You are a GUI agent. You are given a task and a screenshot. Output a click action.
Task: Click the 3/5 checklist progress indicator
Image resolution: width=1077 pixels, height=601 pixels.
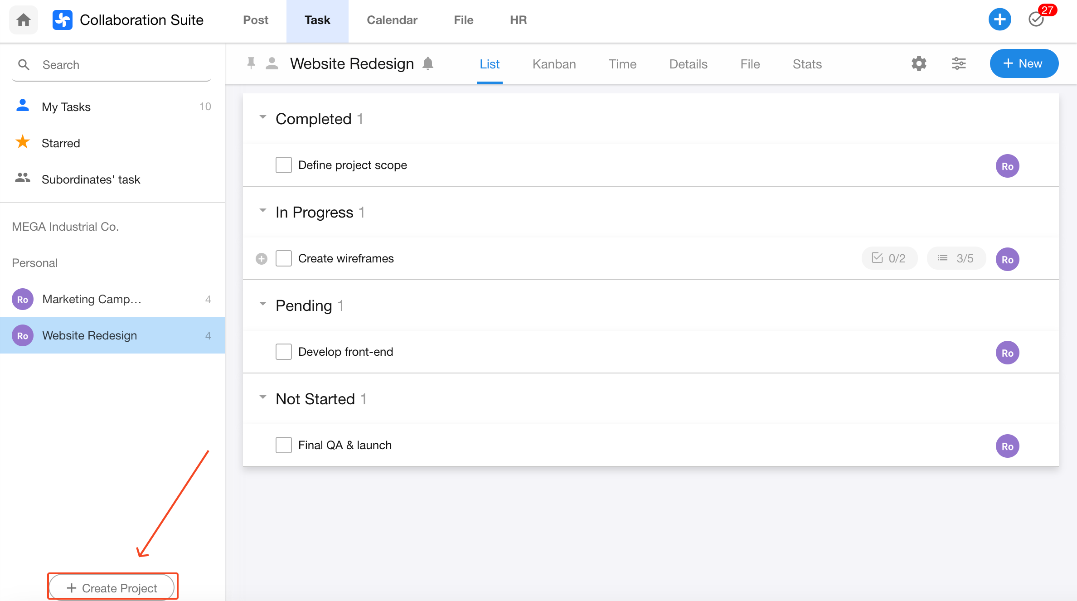coord(956,258)
